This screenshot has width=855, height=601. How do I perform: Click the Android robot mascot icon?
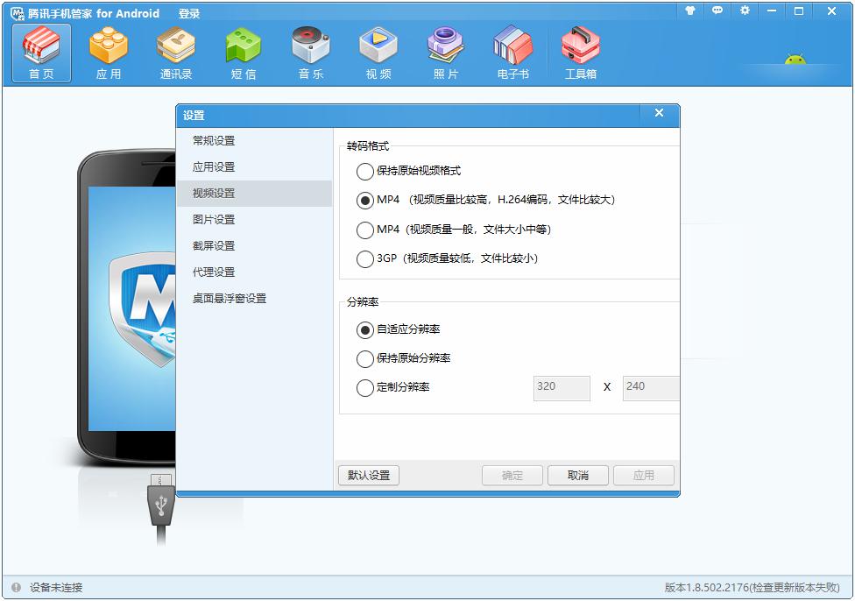[x=795, y=59]
